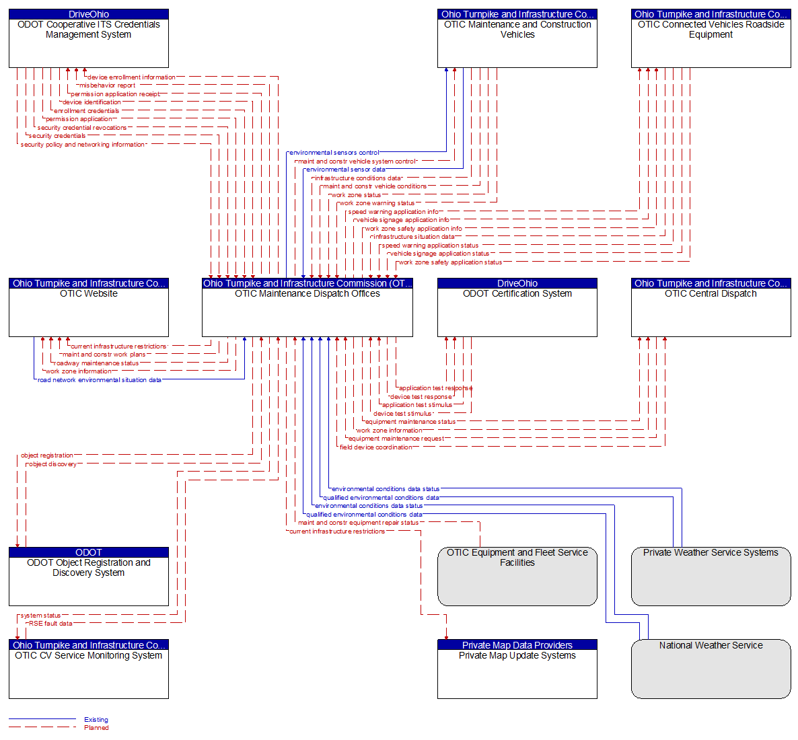Click the OTIC Central Dispatch box
This screenshot has height=740, width=798.
click(x=711, y=307)
